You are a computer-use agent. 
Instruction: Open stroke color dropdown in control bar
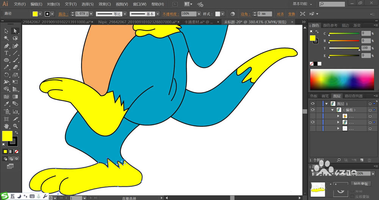[52, 14]
